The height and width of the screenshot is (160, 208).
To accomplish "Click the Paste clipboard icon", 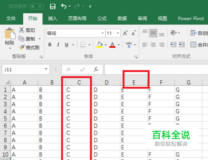I will click(x=10, y=33).
